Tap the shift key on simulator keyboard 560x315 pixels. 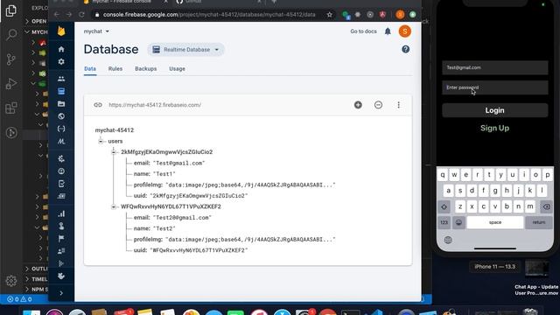coord(444,206)
